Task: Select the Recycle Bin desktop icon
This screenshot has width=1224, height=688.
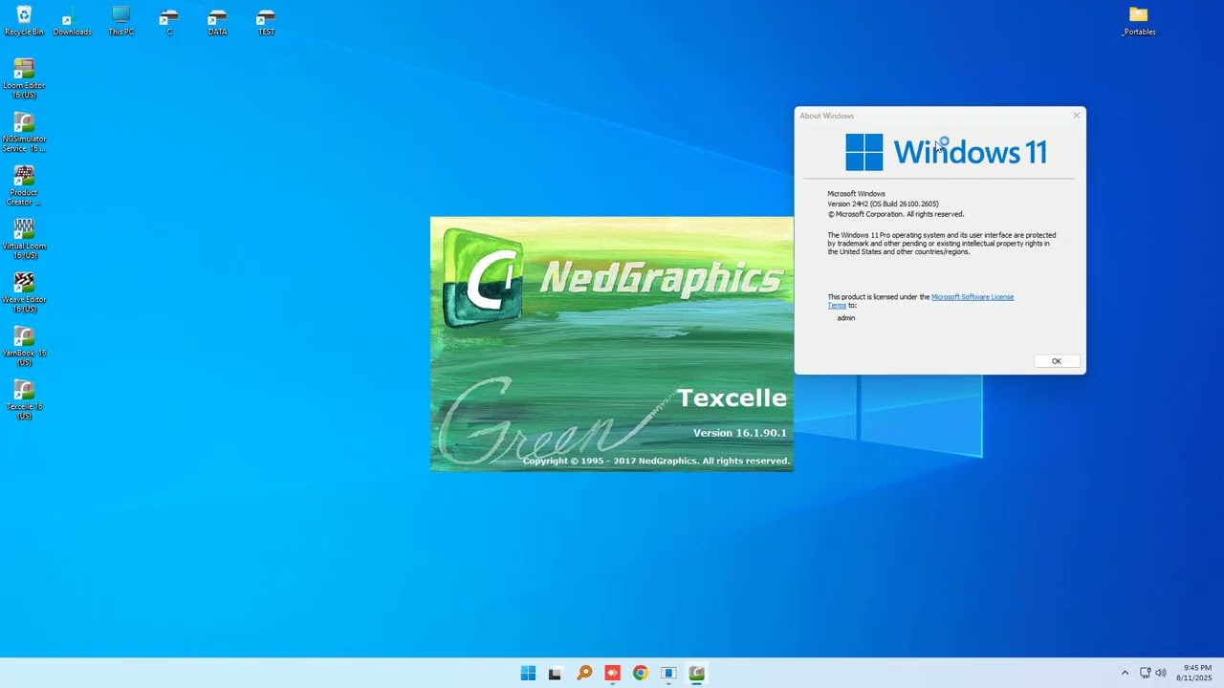Action: [x=24, y=20]
